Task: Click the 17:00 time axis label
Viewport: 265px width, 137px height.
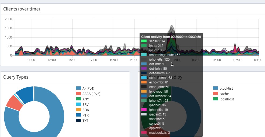Action: [93, 60]
